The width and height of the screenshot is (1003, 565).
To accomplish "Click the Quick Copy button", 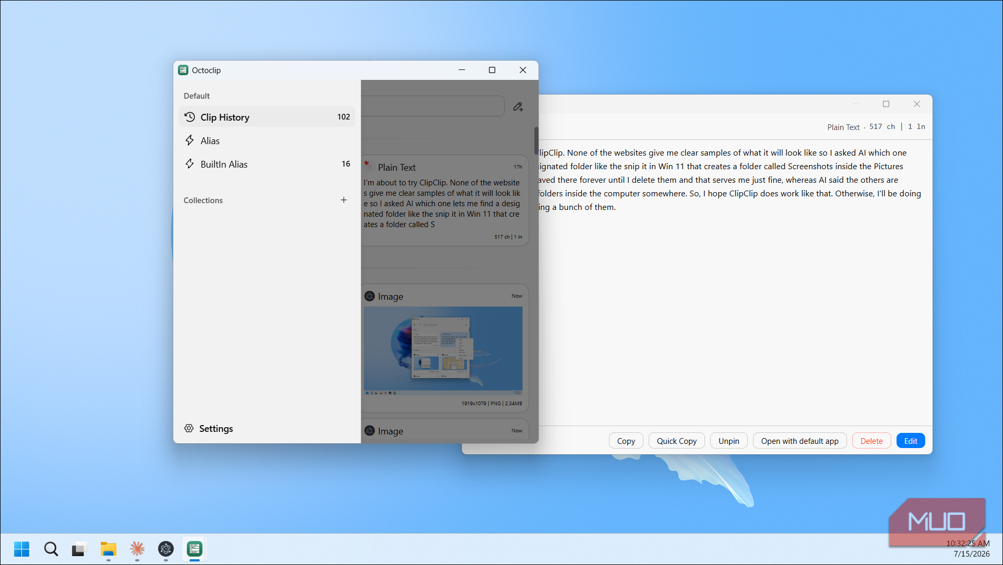I will click(x=676, y=441).
